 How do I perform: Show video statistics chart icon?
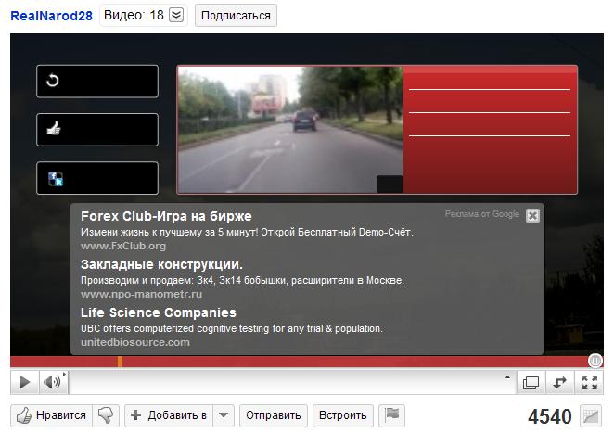[x=590, y=415]
